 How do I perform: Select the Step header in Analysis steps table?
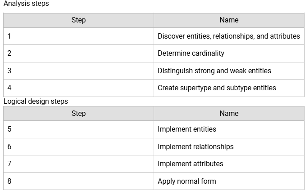pyautogui.click(x=78, y=20)
